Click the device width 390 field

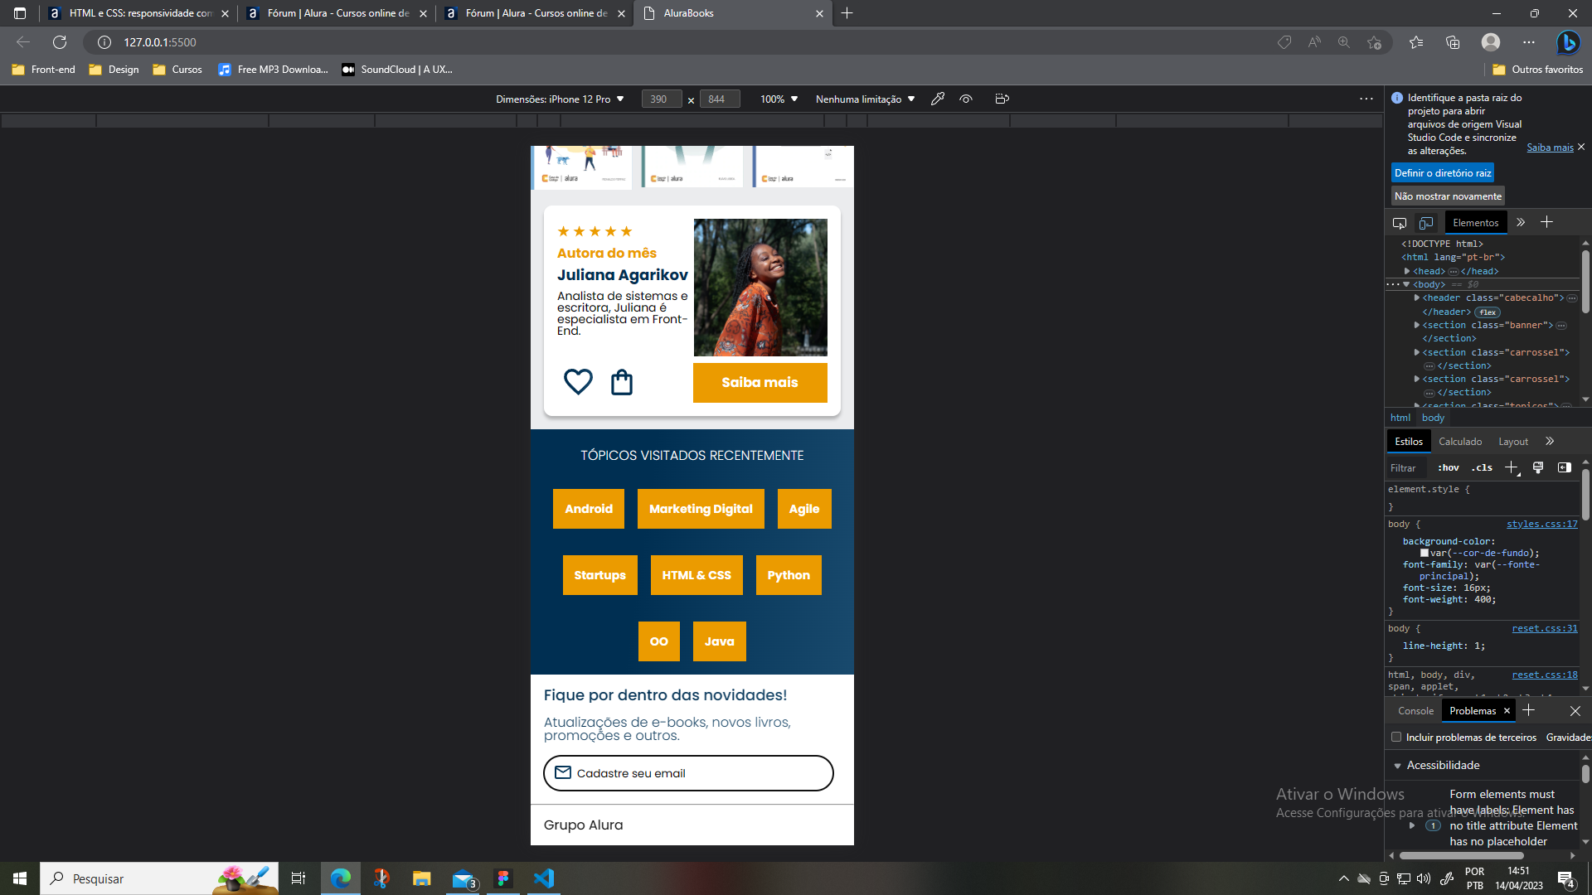(x=662, y=99)
